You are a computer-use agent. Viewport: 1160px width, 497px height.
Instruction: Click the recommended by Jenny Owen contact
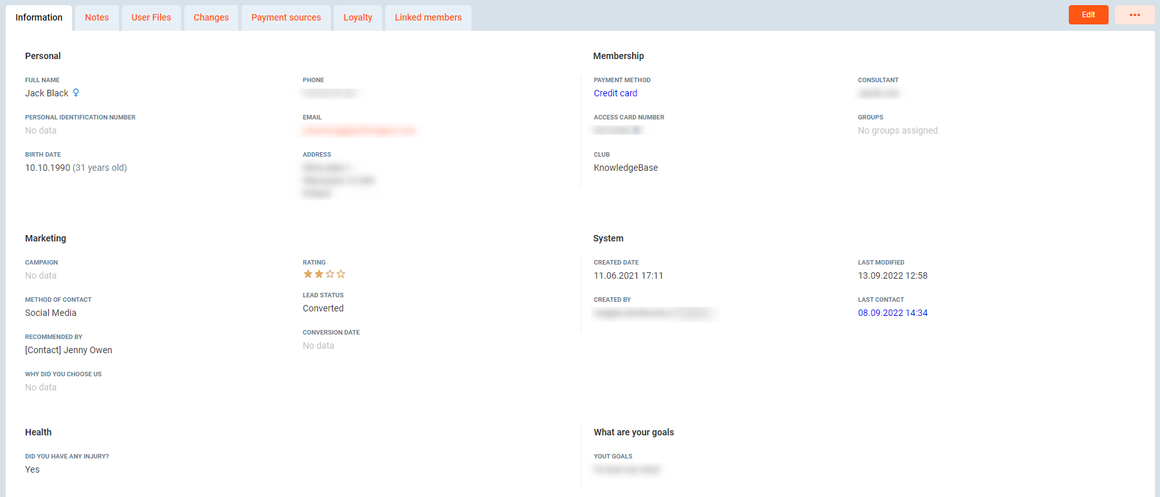tap(69, 350)
